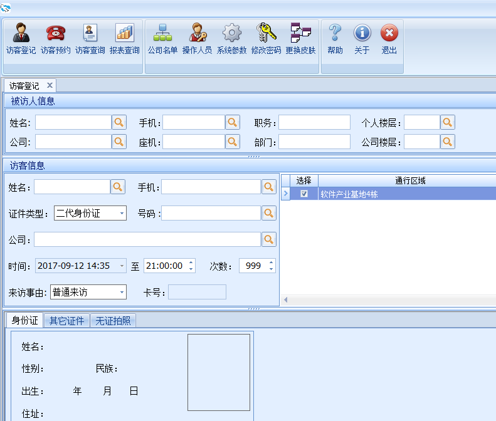Expand the row indicator arrow for 软件产业基地4栋

(286, 194)
